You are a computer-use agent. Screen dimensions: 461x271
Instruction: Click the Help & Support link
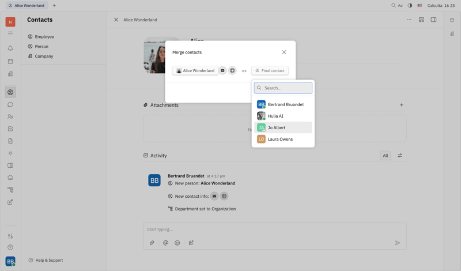tap(46, 260)
